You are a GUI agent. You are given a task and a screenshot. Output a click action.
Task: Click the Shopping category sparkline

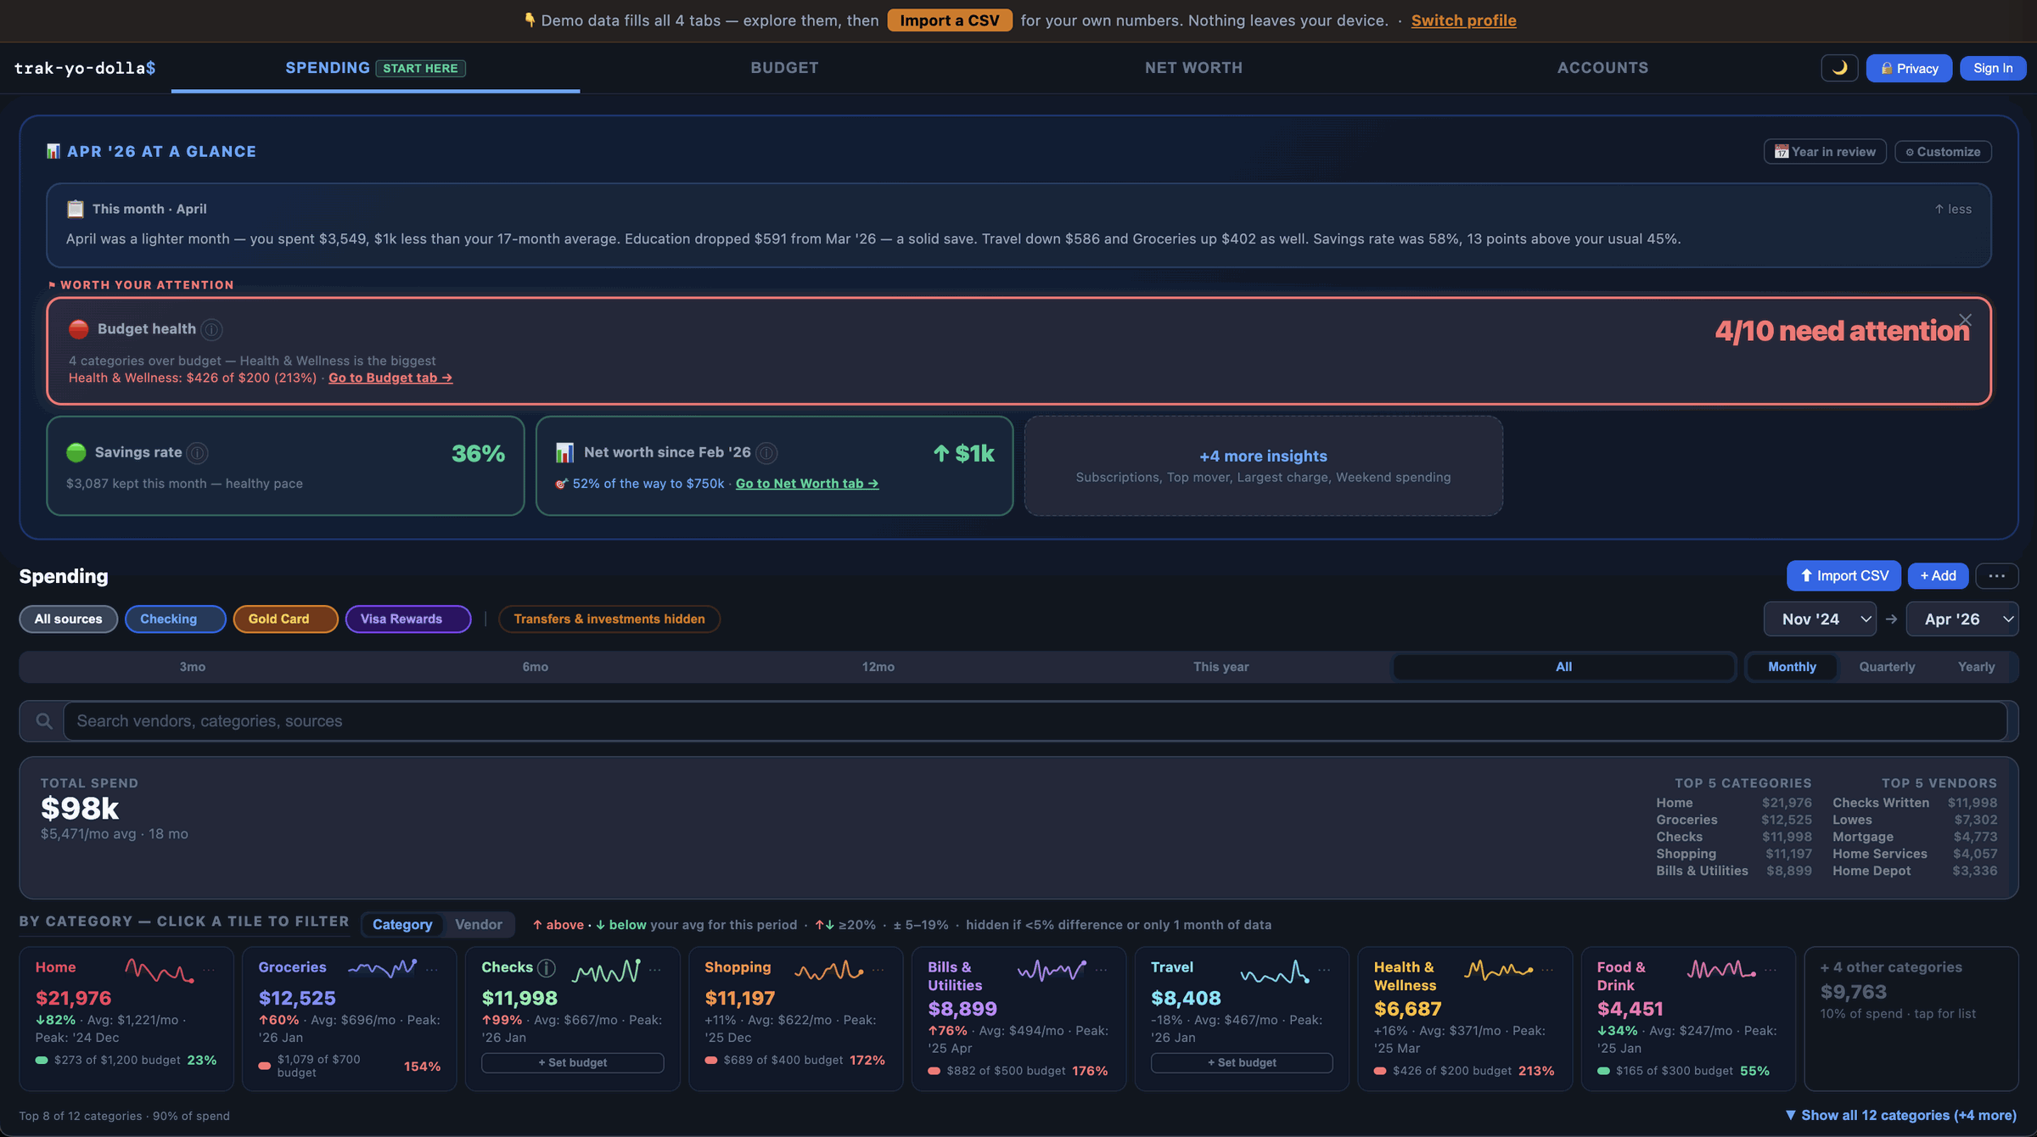[829, 970]
